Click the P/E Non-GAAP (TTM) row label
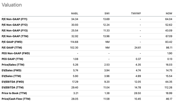The width and height of the screenshot is (176, 104). [15, 36]
